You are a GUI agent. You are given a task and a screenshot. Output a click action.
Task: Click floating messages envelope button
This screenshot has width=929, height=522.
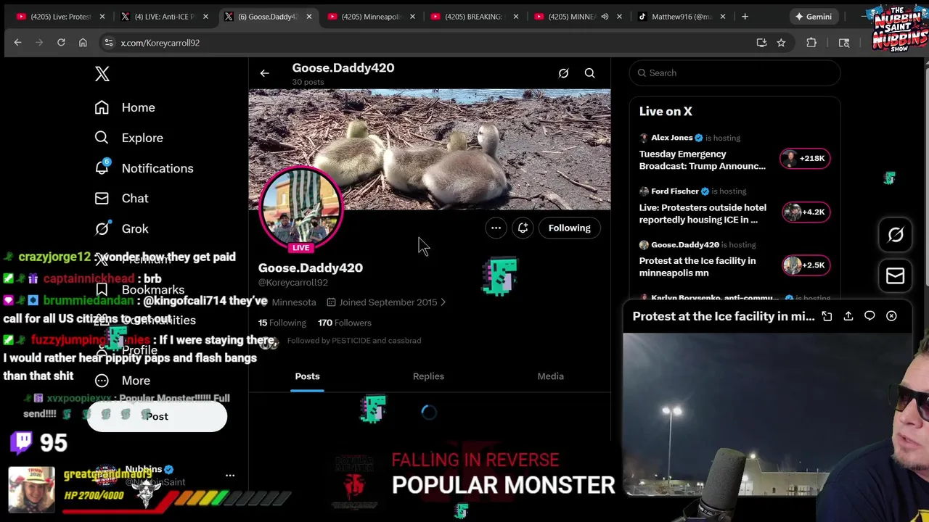click(x=896, y=275)
